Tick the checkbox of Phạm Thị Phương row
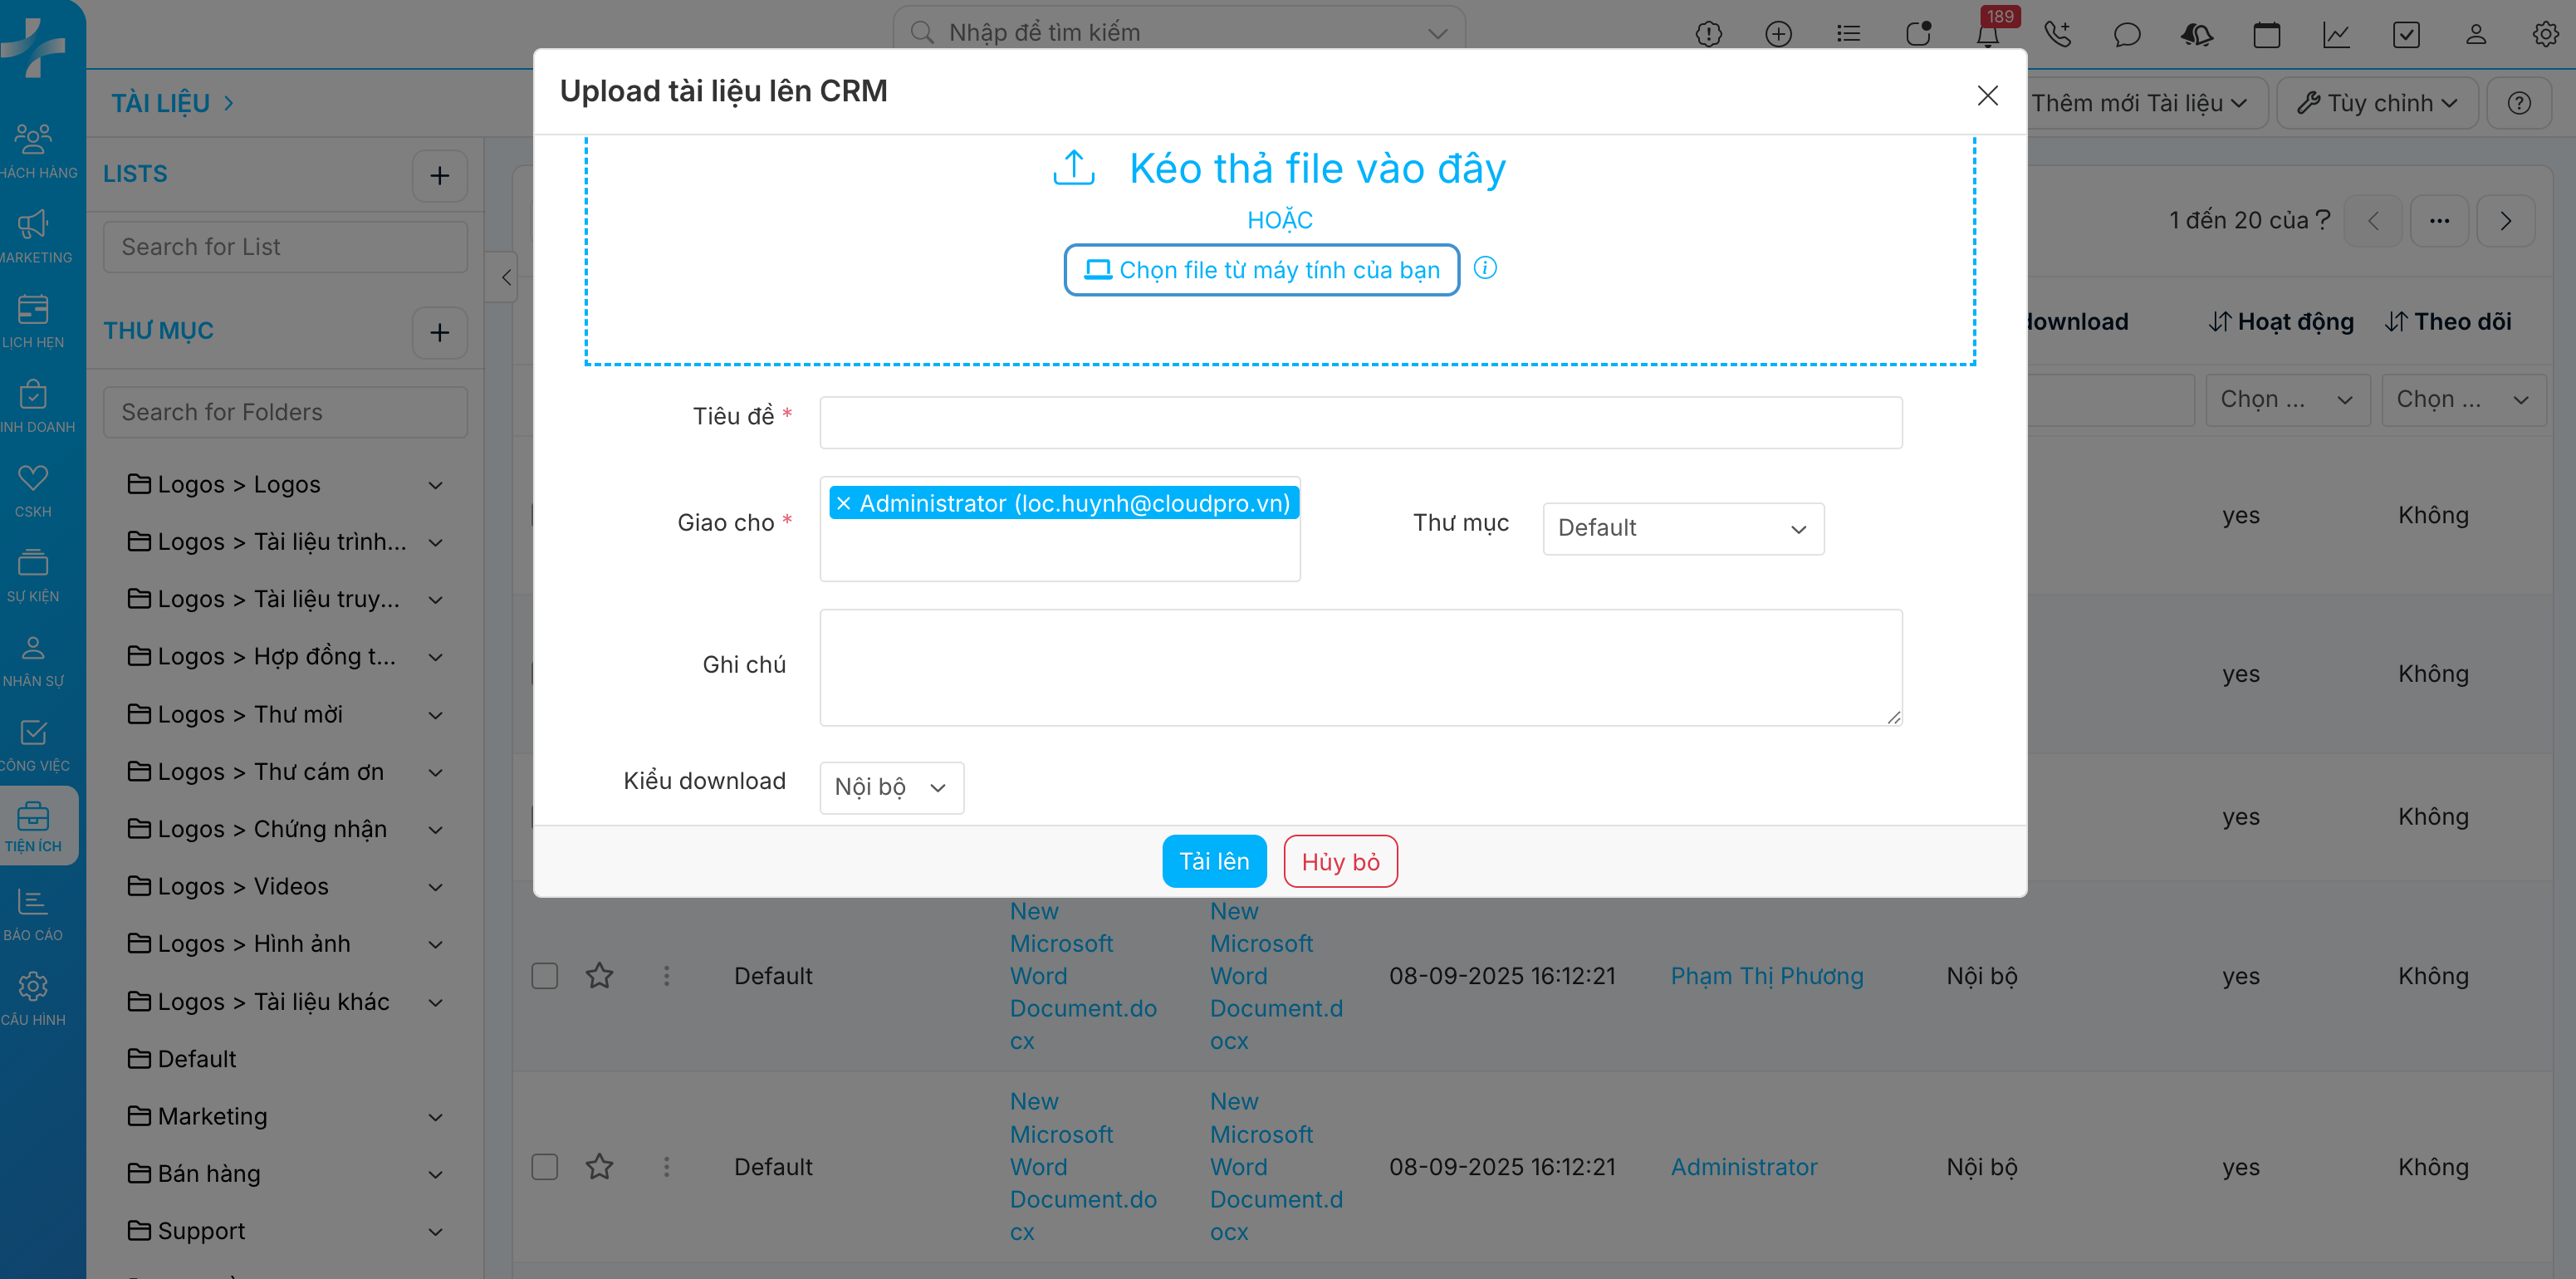 544,975
